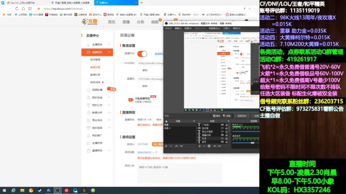
Task: Add a new scene in OBS
Action: (166, 146)
